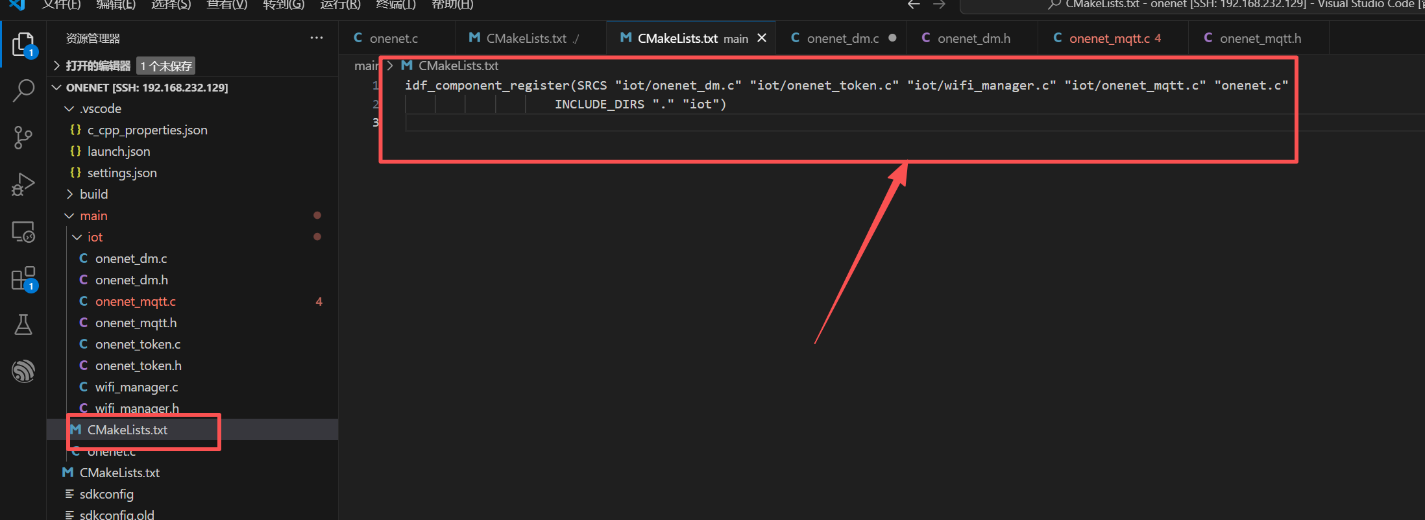Click the '1 unsaved' badge

tap(166, 66)
